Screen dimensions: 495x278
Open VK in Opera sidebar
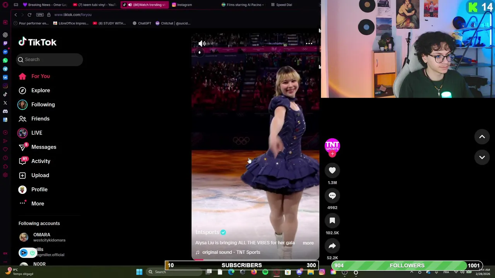5,77
